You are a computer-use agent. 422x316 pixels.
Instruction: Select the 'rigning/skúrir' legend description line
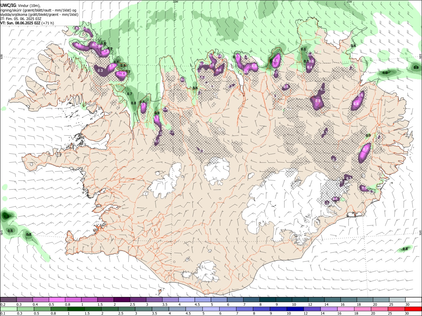coord(38,10)
